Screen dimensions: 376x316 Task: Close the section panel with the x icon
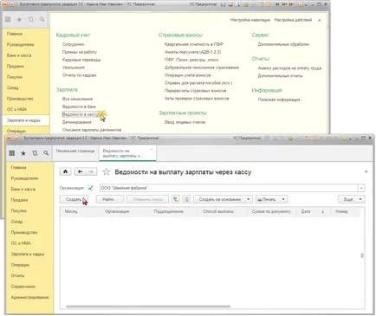point(320,20)
